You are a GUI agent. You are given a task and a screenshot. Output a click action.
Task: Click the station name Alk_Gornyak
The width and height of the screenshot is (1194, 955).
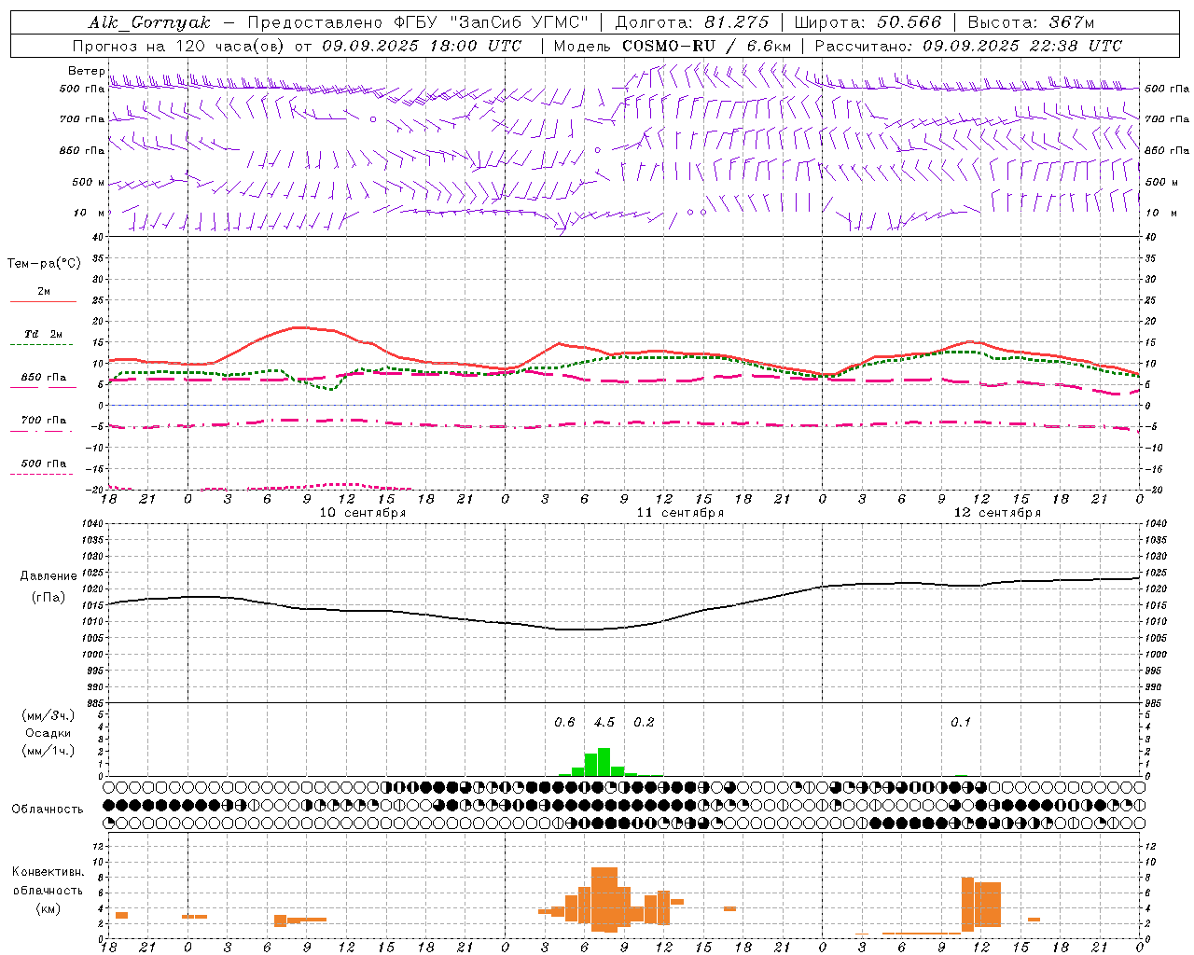(x=150, y=22)
